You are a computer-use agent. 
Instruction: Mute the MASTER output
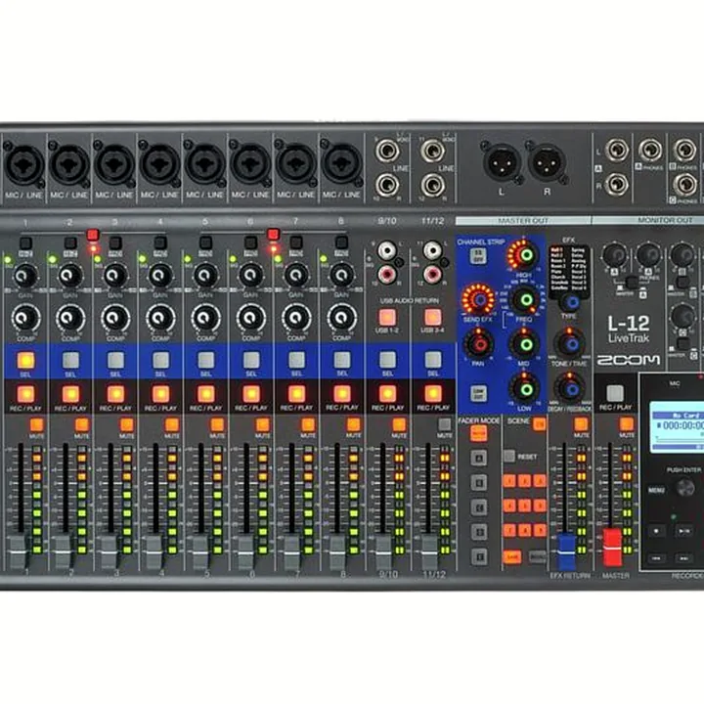point(627,424)
